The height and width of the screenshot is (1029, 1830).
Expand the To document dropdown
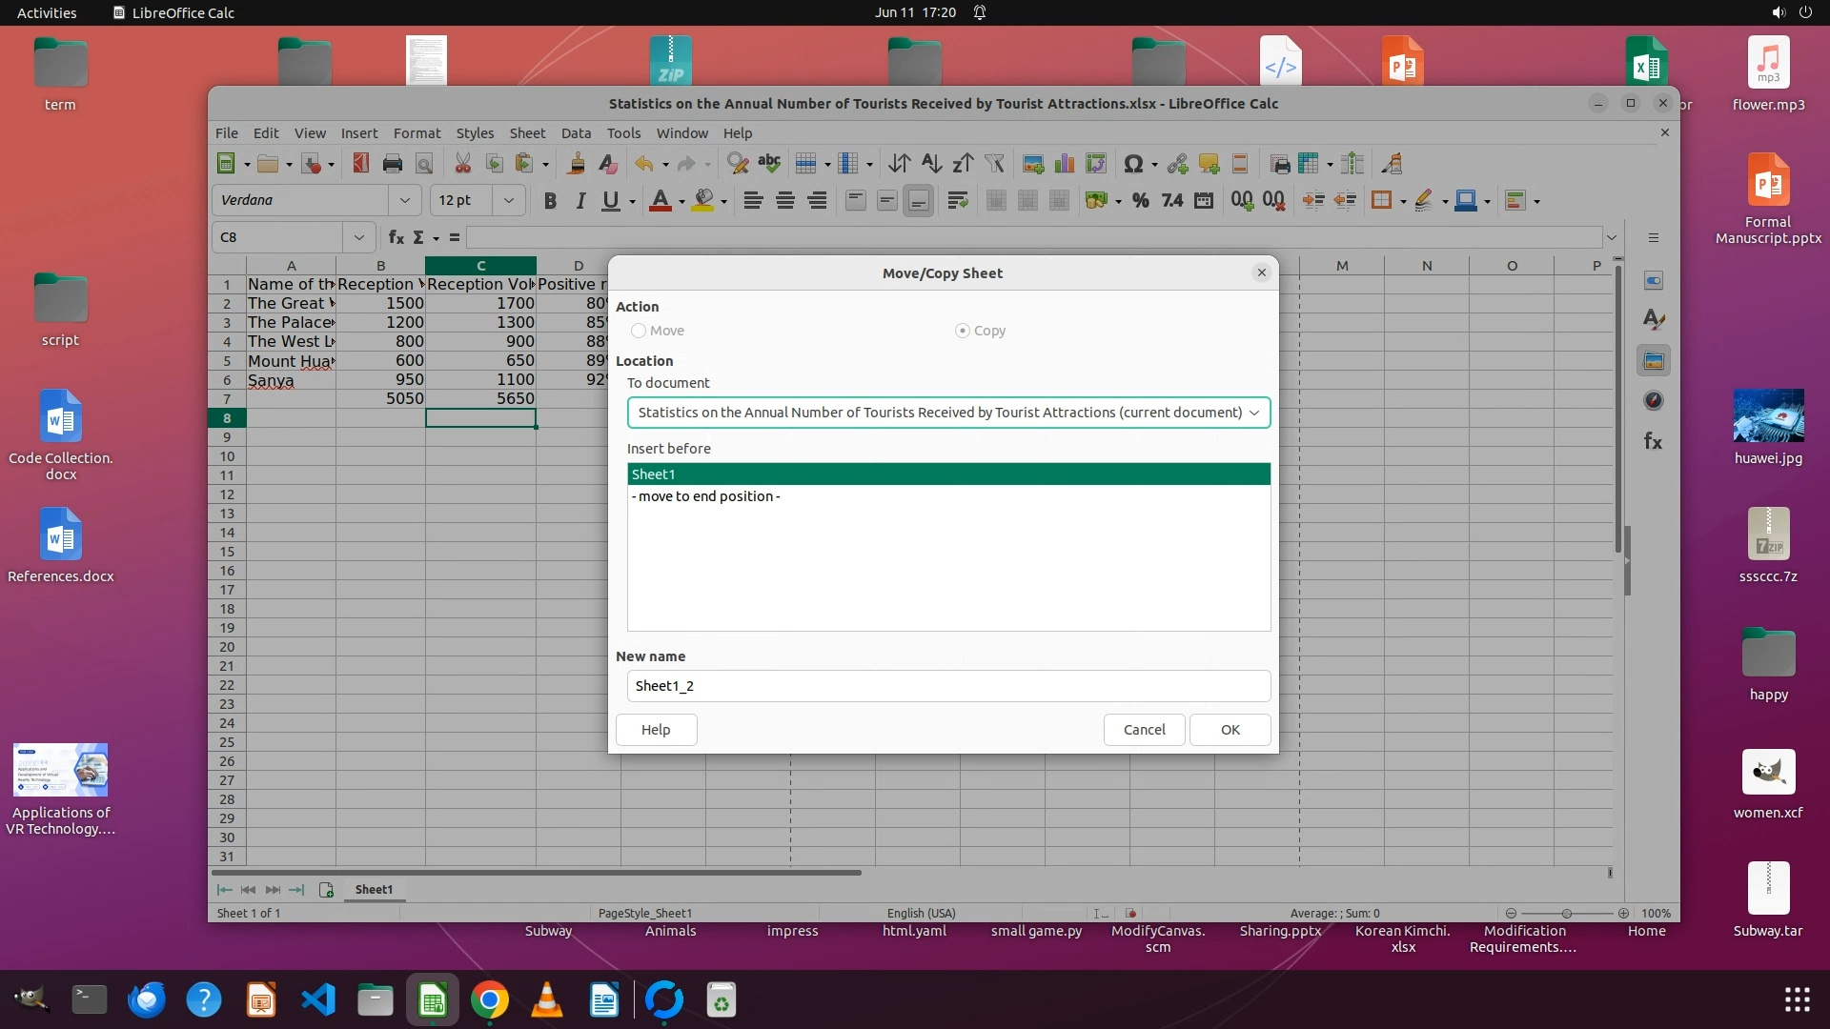pyautogui.click(x=1253, y=413)
